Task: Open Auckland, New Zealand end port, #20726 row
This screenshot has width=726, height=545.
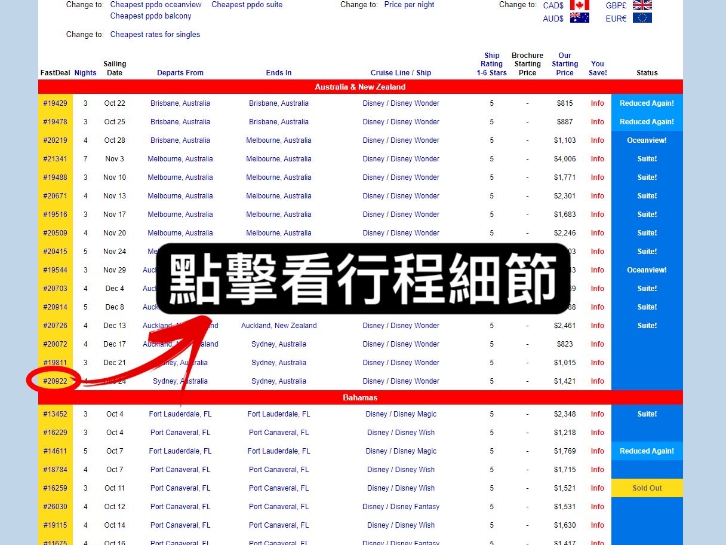Action: coord(279,326)
